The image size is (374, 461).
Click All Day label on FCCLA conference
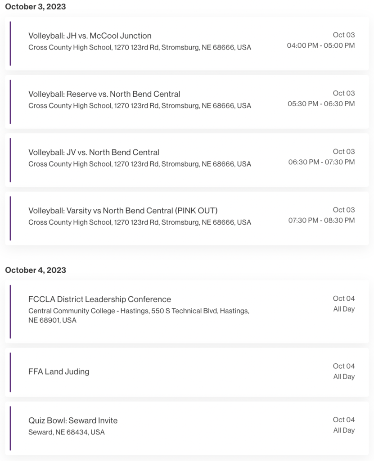(x=344, y=309)
